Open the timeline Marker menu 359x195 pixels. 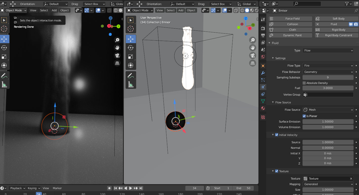click(x=57, y=188)
